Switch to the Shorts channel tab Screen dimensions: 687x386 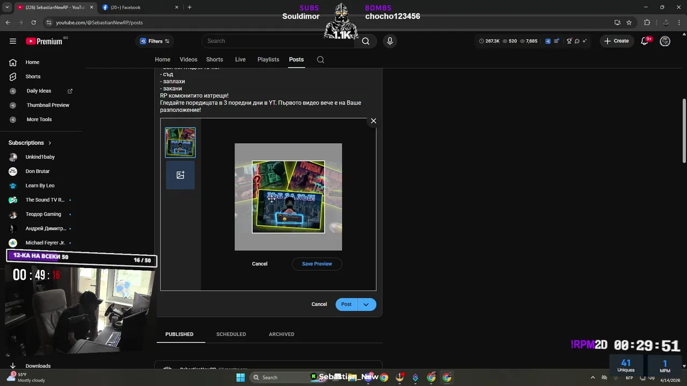(214, 60)
